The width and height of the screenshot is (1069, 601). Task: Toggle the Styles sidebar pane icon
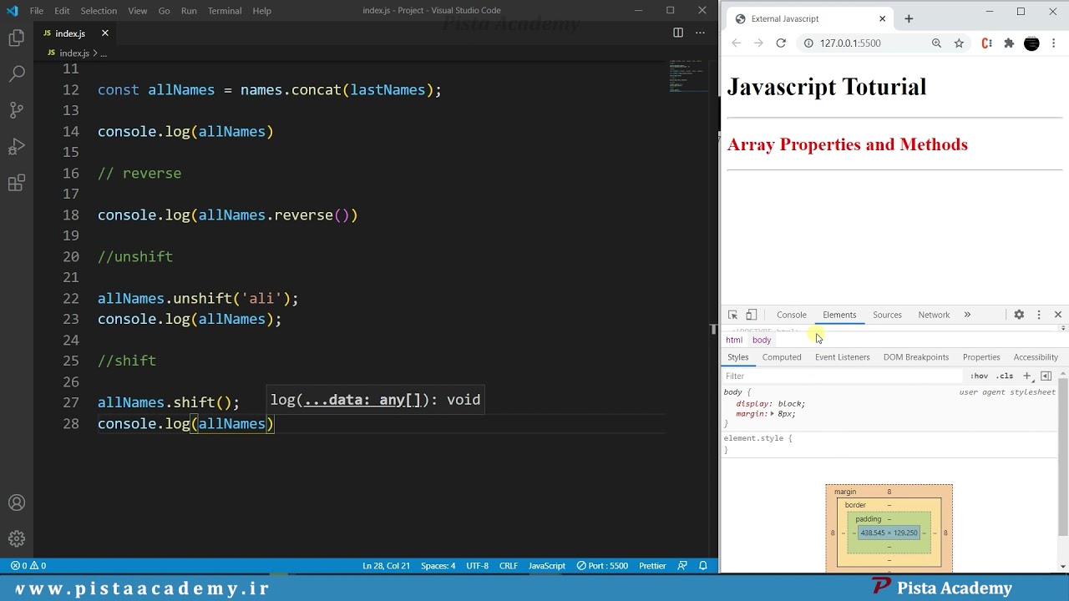pos(1046,376)
